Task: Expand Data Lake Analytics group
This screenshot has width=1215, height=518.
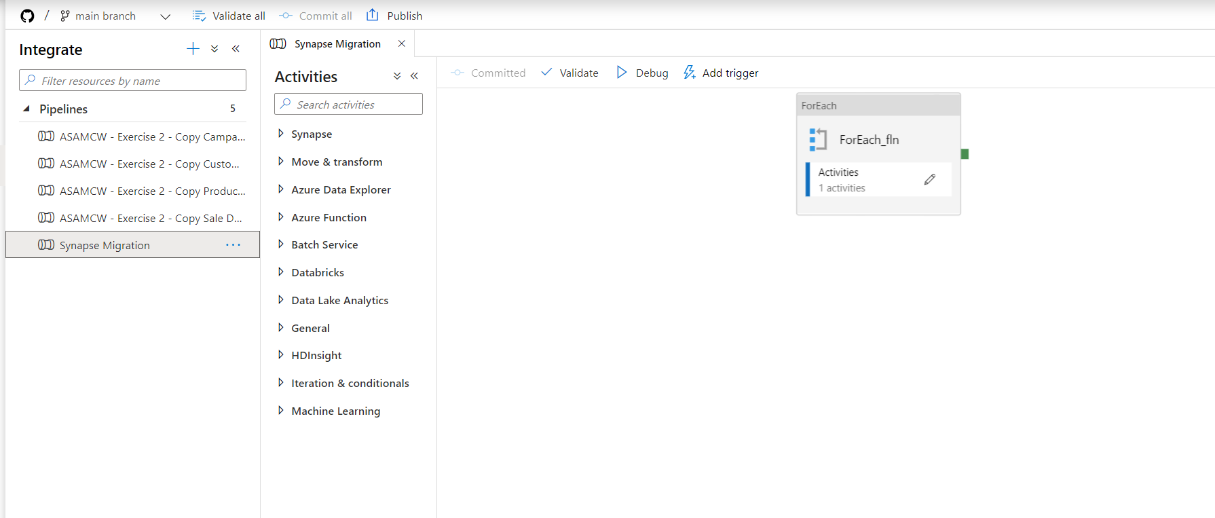Action: [281, 300]
